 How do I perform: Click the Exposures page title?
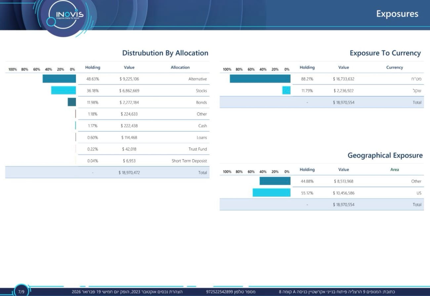[397, 14]
